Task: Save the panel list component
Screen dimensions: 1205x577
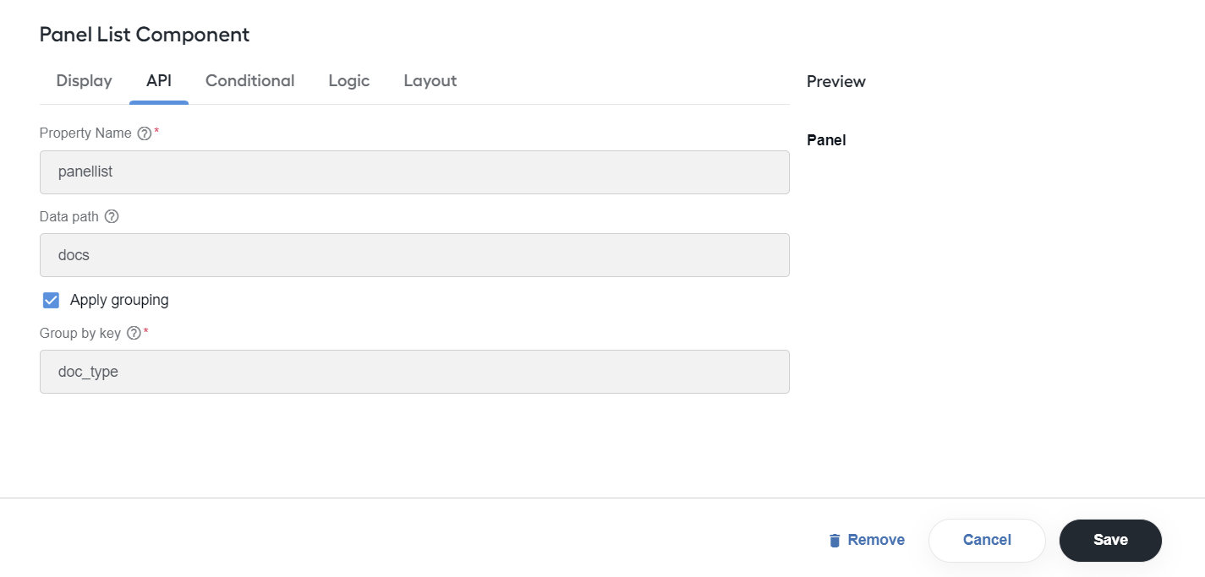Action: [x=1110, y=541]
